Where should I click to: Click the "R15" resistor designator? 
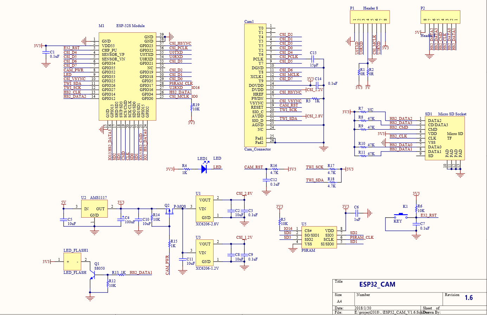174,241
